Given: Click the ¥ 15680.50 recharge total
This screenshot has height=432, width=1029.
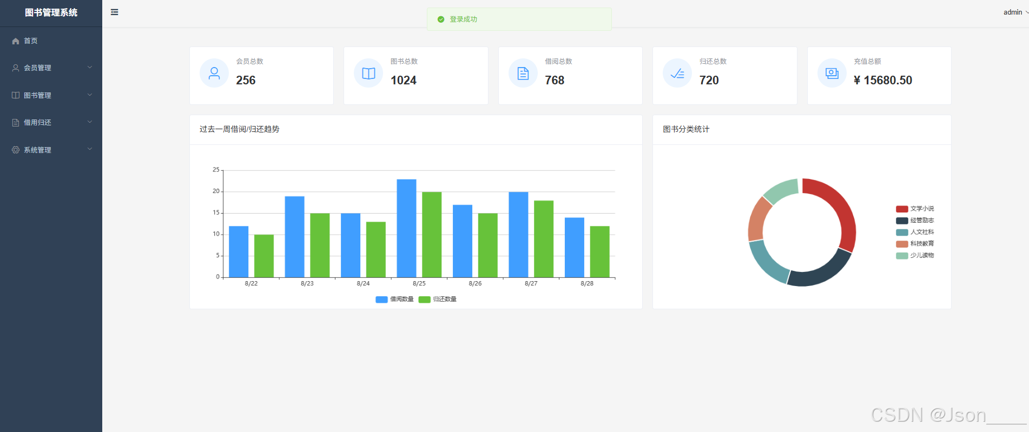Looking at the screenshot, I should tap(883, 80).
